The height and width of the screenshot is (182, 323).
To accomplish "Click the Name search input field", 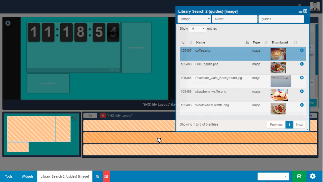I will point(234,19).
